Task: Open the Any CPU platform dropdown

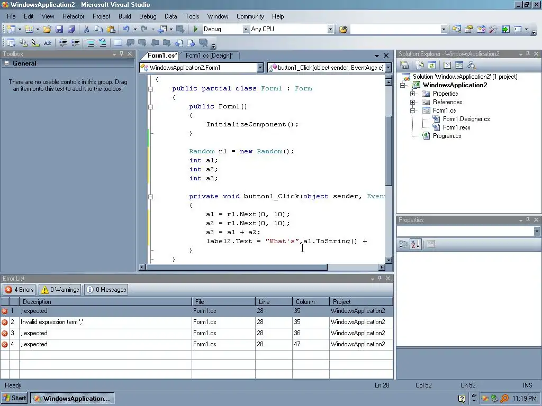Action: point(330,30)
